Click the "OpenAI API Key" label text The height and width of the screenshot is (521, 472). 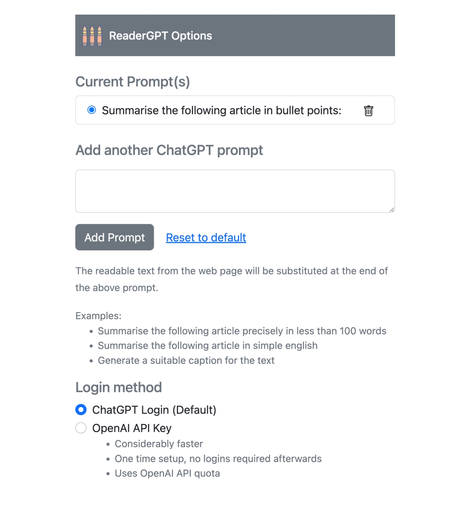(132, 428)
